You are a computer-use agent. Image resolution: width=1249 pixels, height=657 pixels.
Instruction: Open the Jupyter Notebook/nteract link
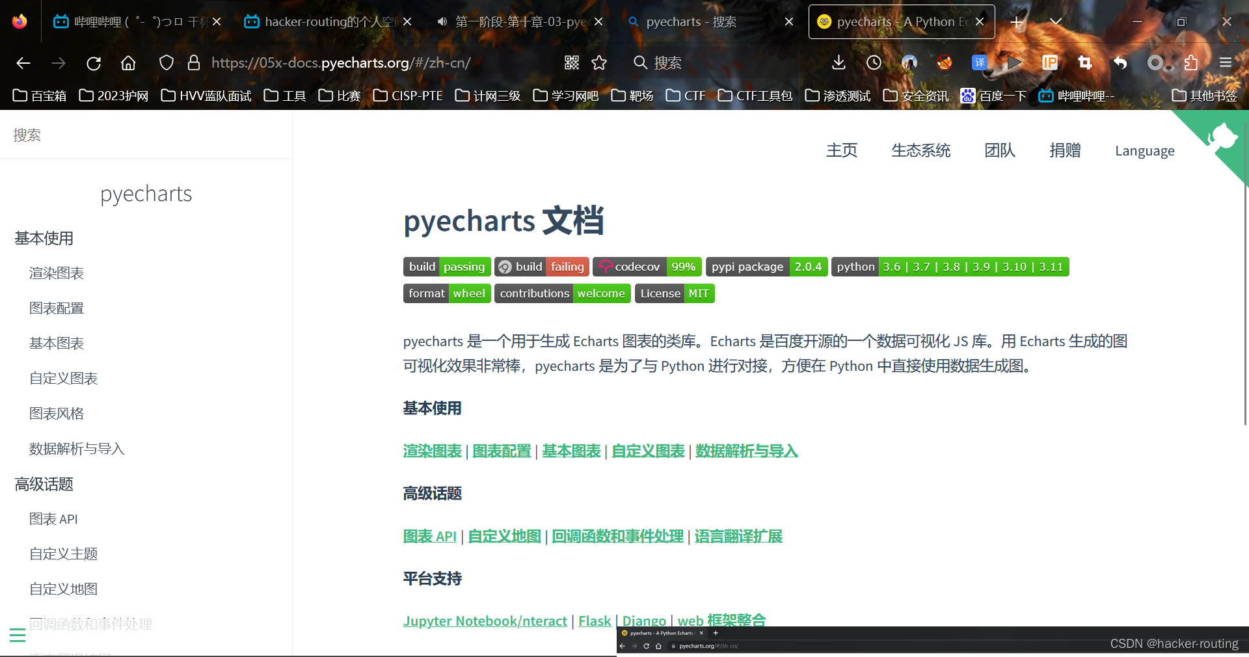485,621
